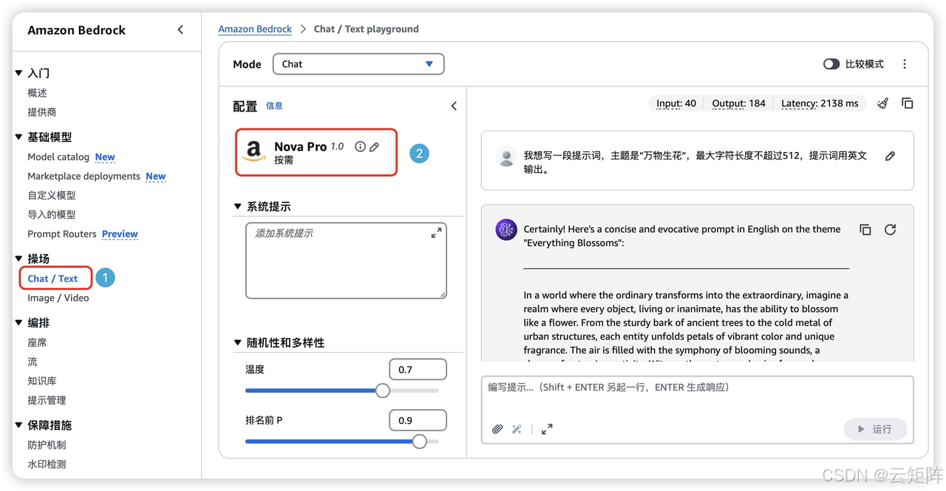Copy the conversation using top-right copy icon
The image size is (946, 491).
[x=908, y=103]
